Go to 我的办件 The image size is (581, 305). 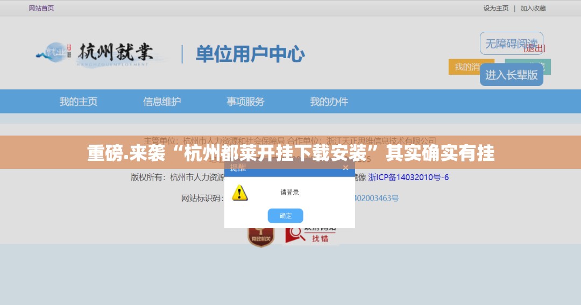pos(329,101)
